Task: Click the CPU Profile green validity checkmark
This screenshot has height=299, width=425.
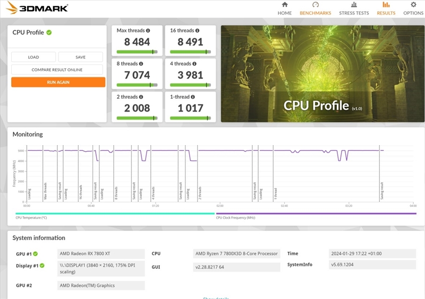Action: point(49,32)
